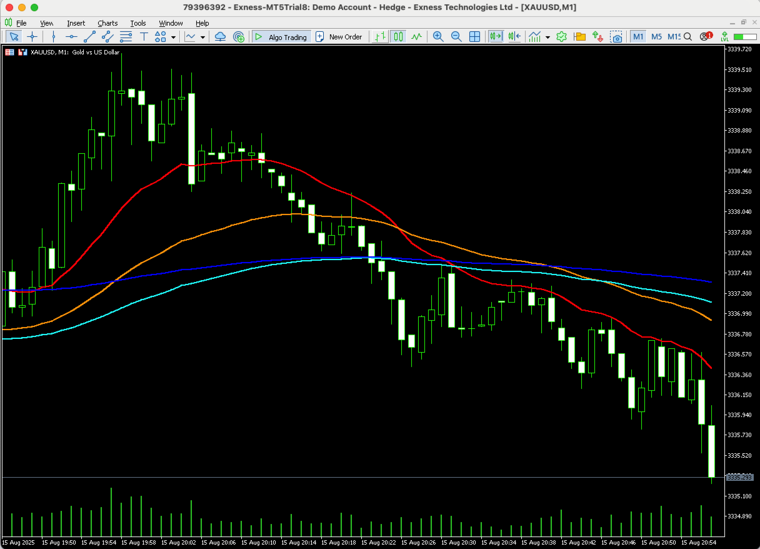760x549 pixels.
Task: Click the 3334.890 price scale value
Action: pyautogui.click(x=739, y=516)
